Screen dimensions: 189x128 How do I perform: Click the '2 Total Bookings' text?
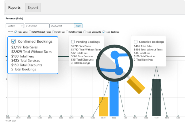tap(143, 60)
